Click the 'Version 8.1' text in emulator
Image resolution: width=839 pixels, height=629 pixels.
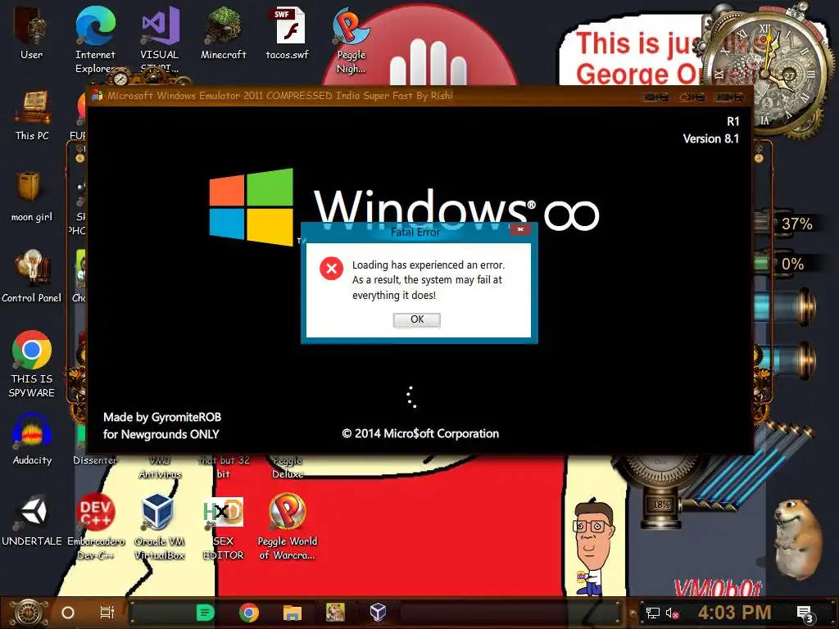click(710, 138)
